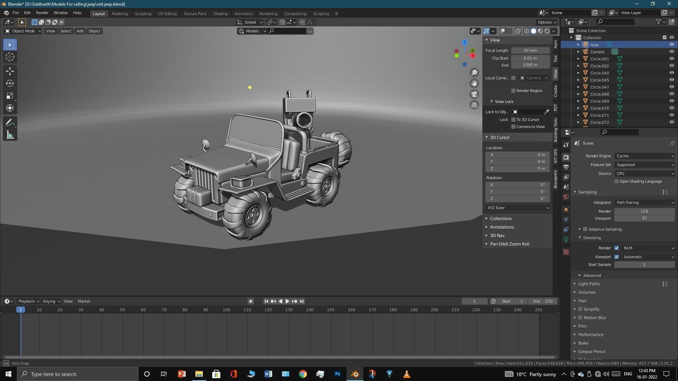Enable the Motion Blur checkbox

point(580,317)
